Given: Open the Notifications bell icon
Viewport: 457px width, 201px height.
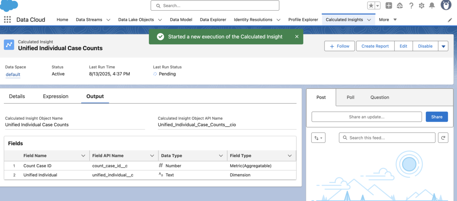Looking at the screenshot, I should (x=432, y=6).
